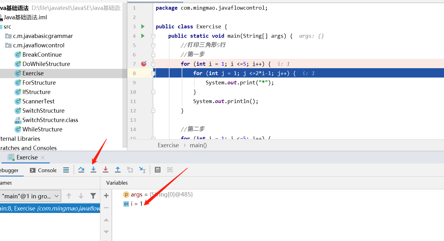This screenshot has height=241, width=444.
Task: Select the main:8, Exercise stack frame
Action: (50, 208)
